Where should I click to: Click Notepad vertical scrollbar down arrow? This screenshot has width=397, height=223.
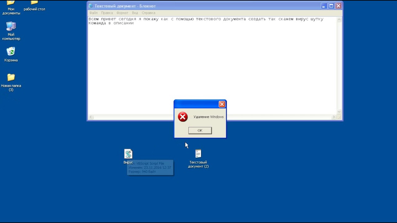click(x=339, y=112)
